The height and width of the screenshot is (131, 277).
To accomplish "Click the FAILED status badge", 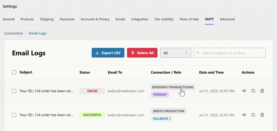I will 92,91.
